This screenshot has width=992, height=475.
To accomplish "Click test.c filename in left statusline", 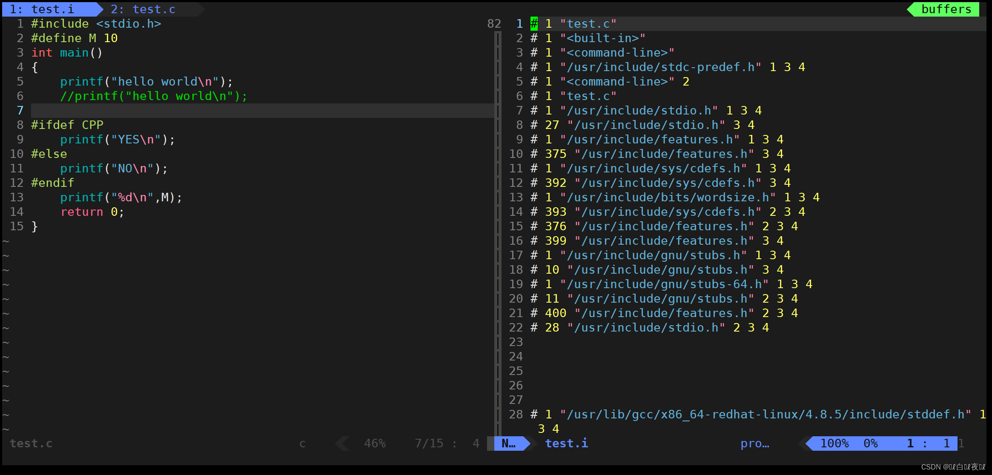I will [31, 443].
